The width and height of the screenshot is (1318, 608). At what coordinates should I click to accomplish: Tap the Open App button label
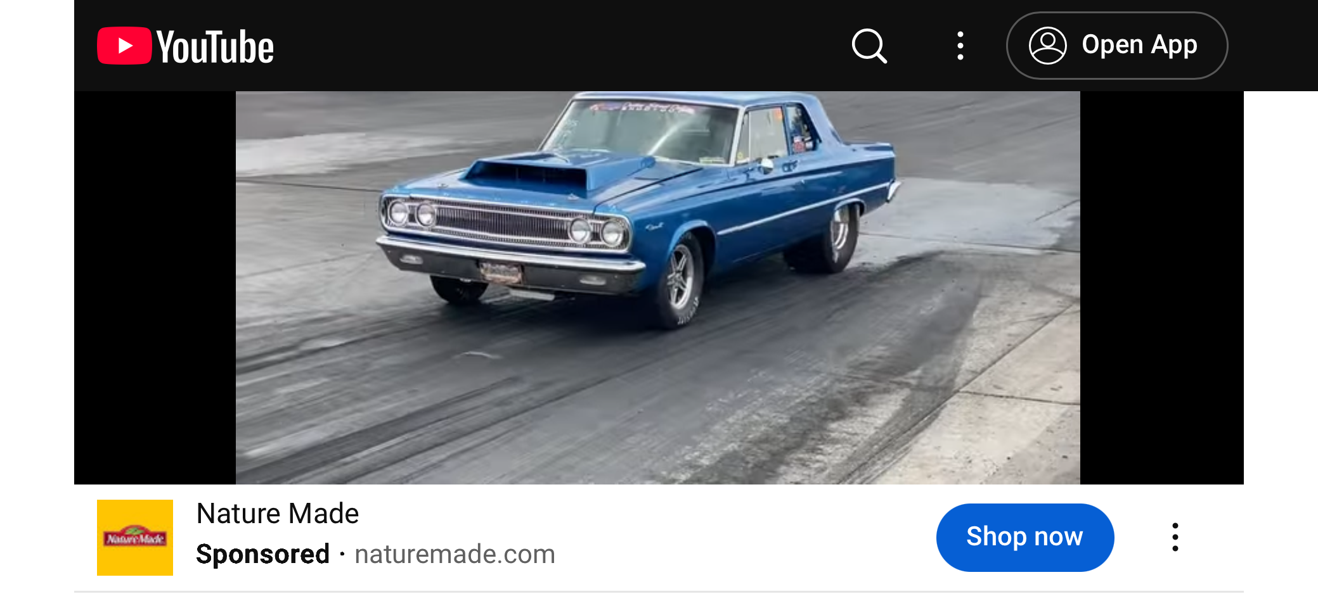tap(1139, 45)
